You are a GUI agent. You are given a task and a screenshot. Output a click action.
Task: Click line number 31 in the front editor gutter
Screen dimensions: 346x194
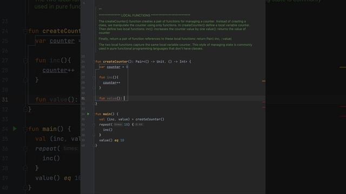pos(83,98)
